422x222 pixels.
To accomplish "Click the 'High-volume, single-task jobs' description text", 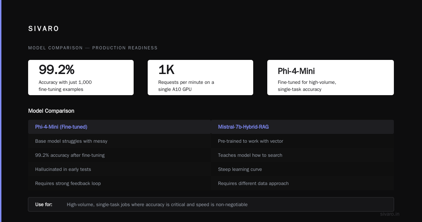I will click(x=157, y=204).
